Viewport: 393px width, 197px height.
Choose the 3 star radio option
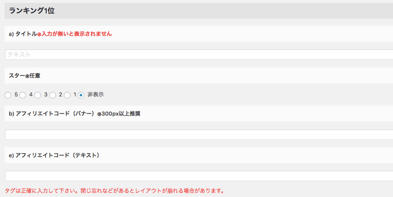(x=38, y=95)
